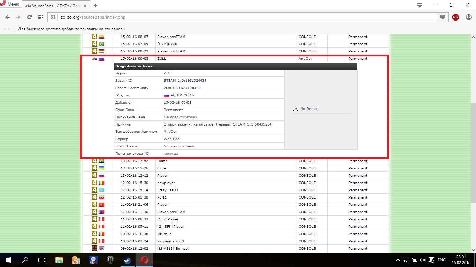
Task: Open Steam from the taskbar
Action: point(127,260)
